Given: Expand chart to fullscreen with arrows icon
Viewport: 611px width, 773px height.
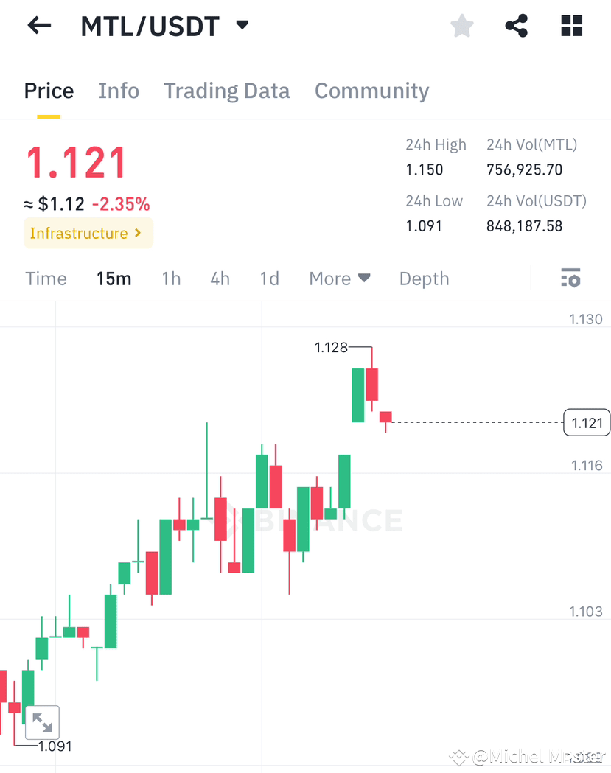Looking at the screenshot, I should coord(42,722).
